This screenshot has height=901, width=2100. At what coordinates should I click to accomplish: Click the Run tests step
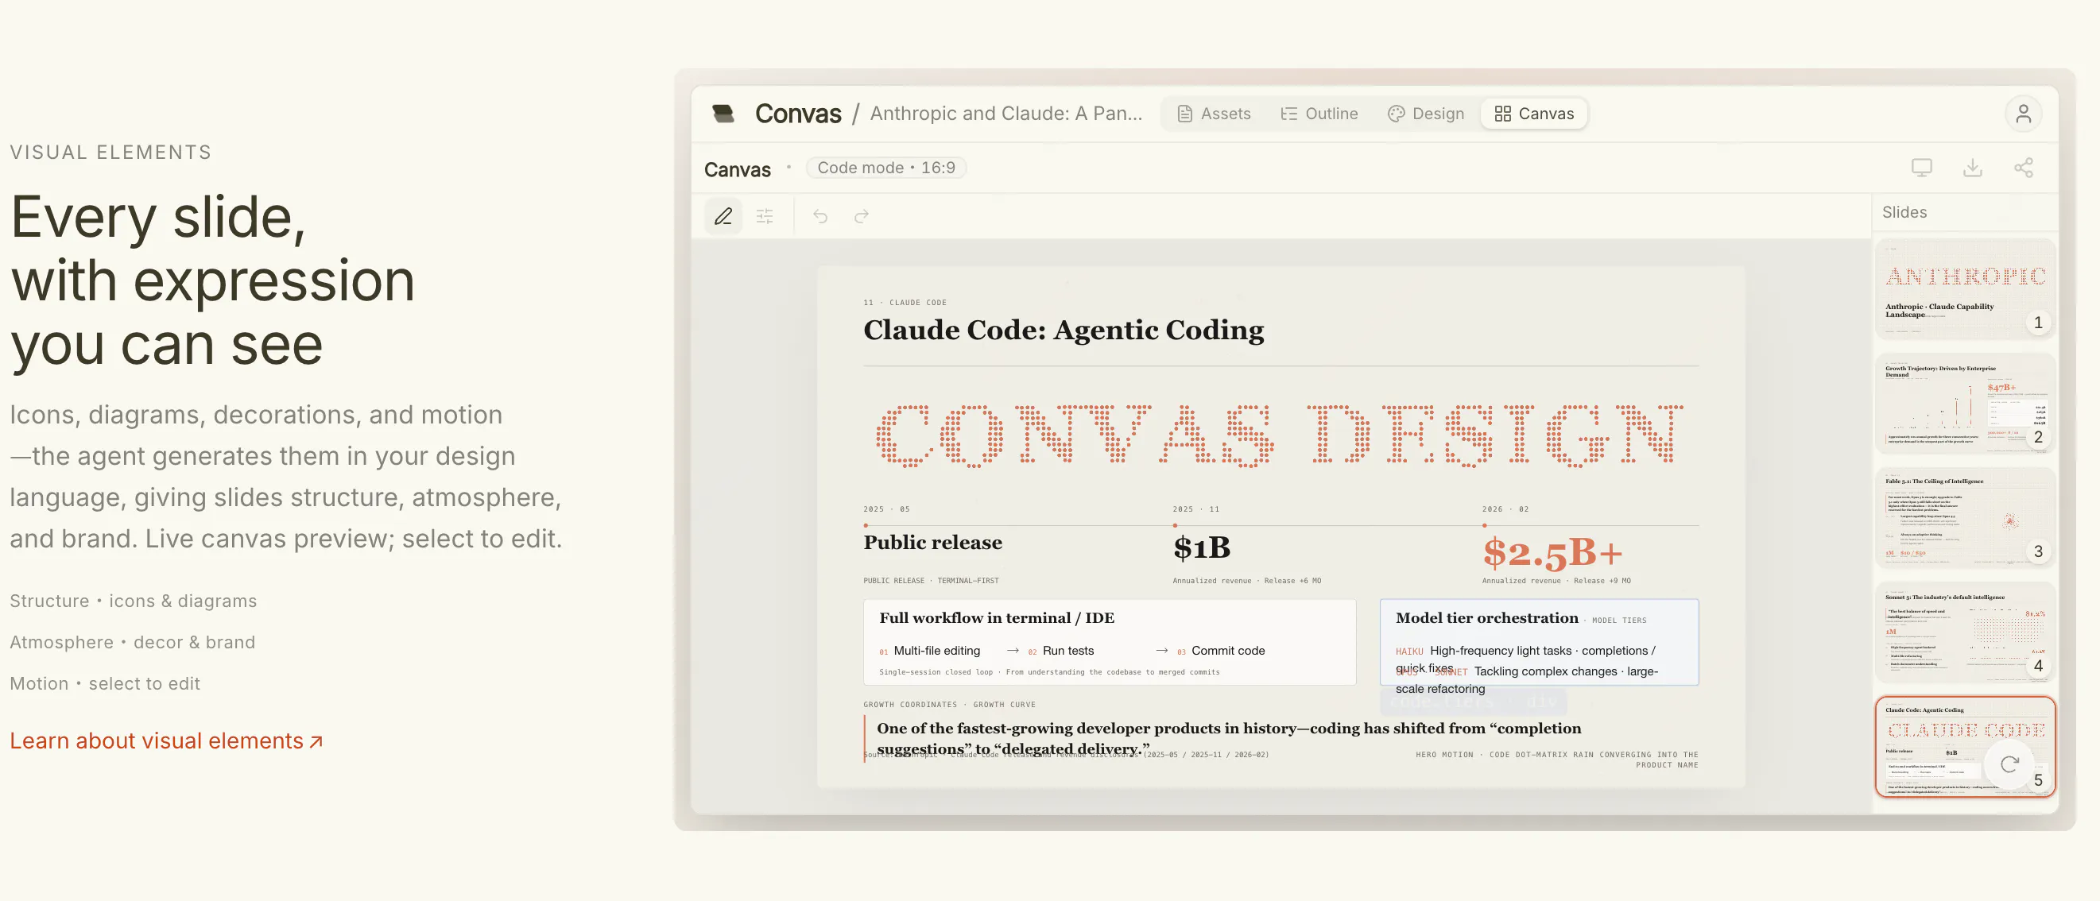click(x=1067, y=650)
